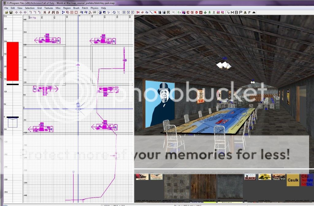This screenshot has width=314, height=206.
Task: Switch to X axis view button
Action: pyautogui.click(x=124, y=12)
